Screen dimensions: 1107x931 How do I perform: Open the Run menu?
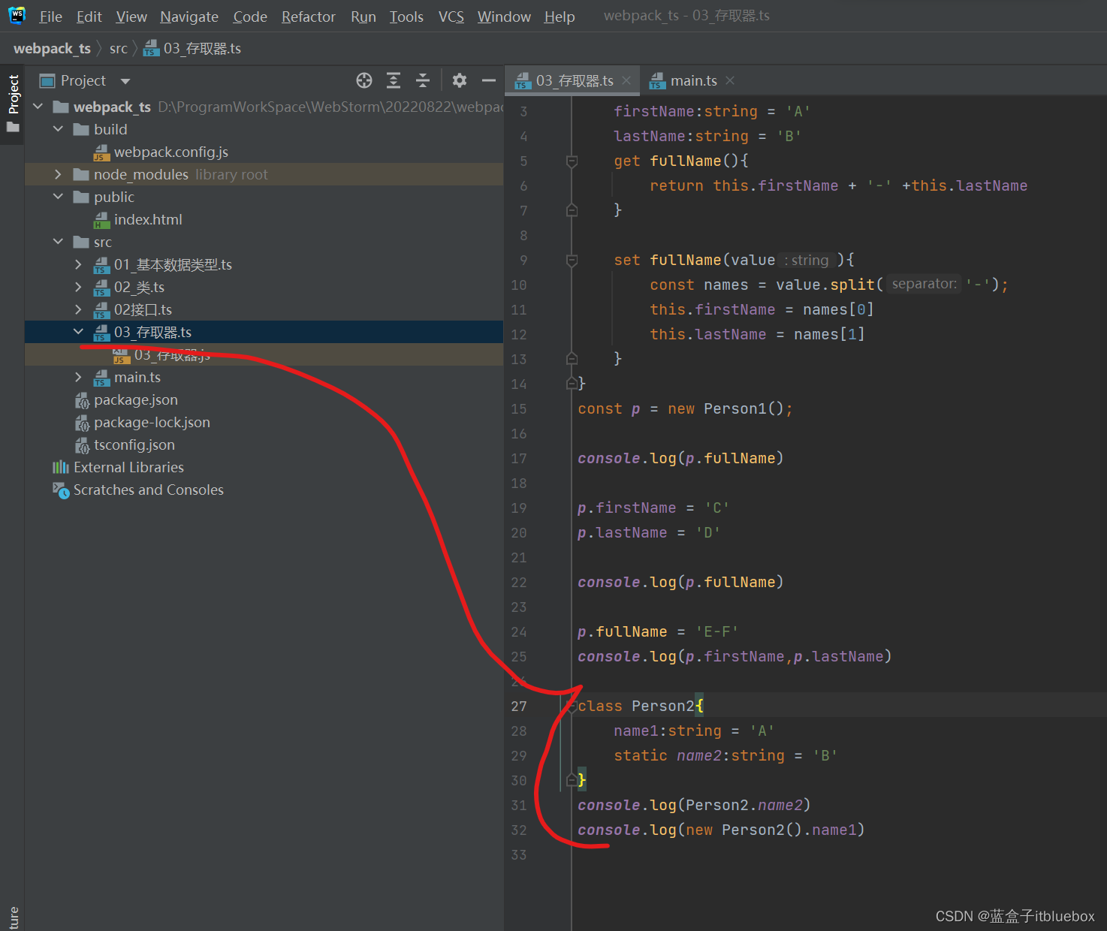[363, 17]
